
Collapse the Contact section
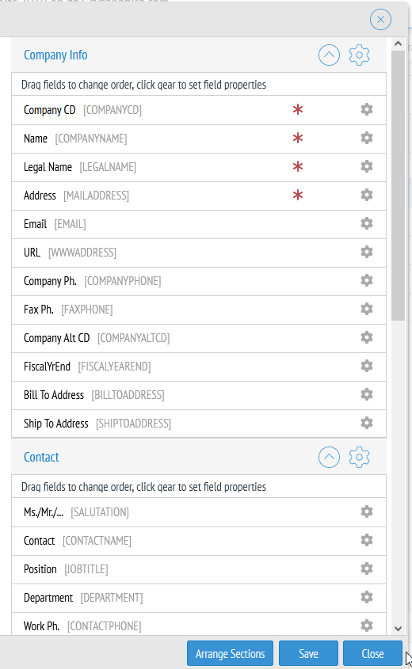coord(329,458)
